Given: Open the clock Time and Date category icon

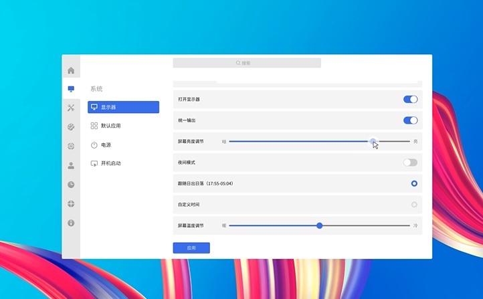Looking at the screenshot, I should (x=71, y=185).
